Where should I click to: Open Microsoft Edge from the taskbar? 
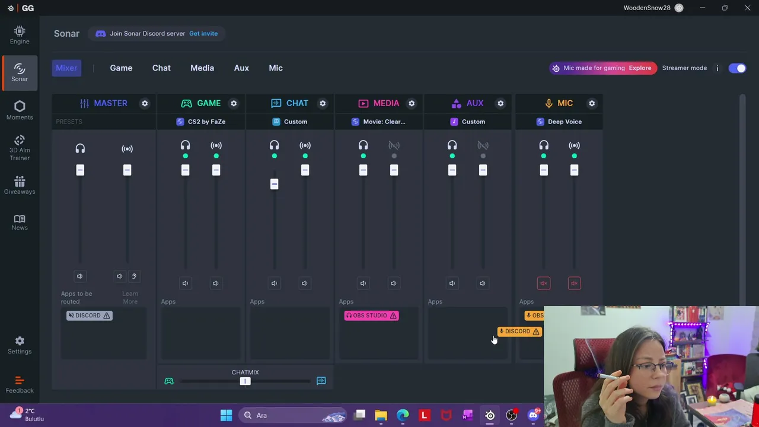(403, 415)
